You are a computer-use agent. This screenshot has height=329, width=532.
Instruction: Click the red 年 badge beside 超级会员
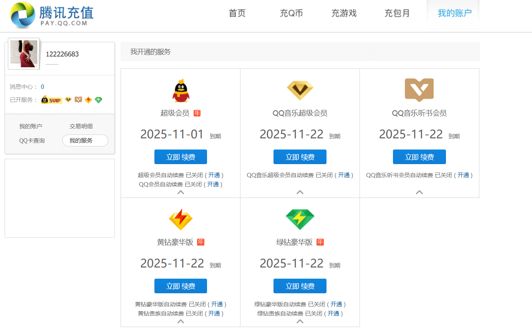[197, 113]
